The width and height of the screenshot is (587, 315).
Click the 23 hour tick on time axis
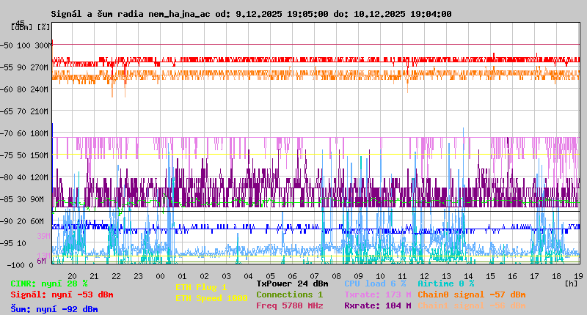pyautogui.click(x=138, y=275)
